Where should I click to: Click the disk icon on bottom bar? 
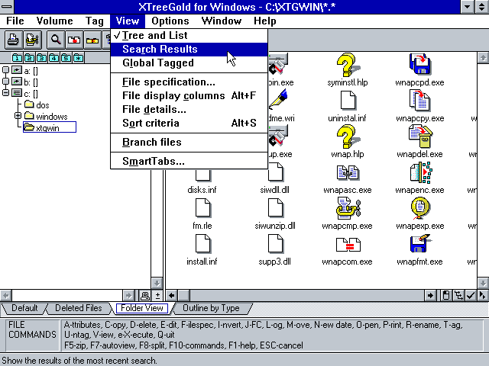click(446, 295)
